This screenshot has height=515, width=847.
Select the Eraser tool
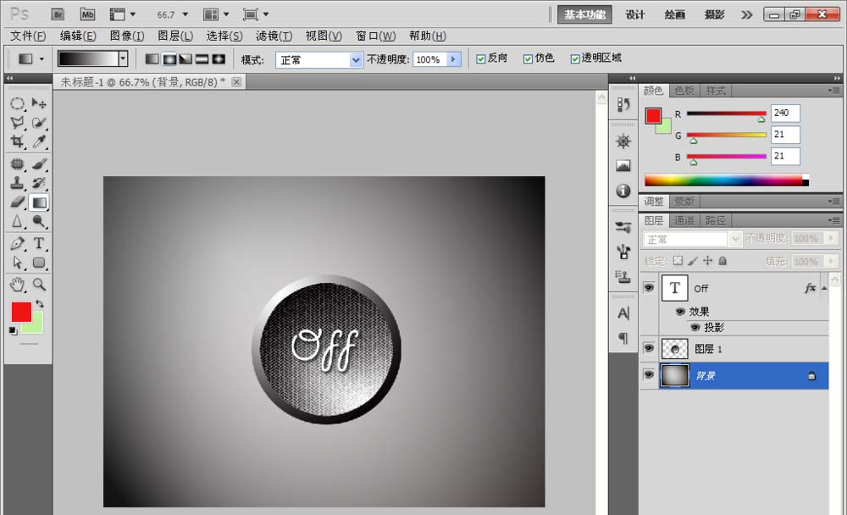point(17,202)
